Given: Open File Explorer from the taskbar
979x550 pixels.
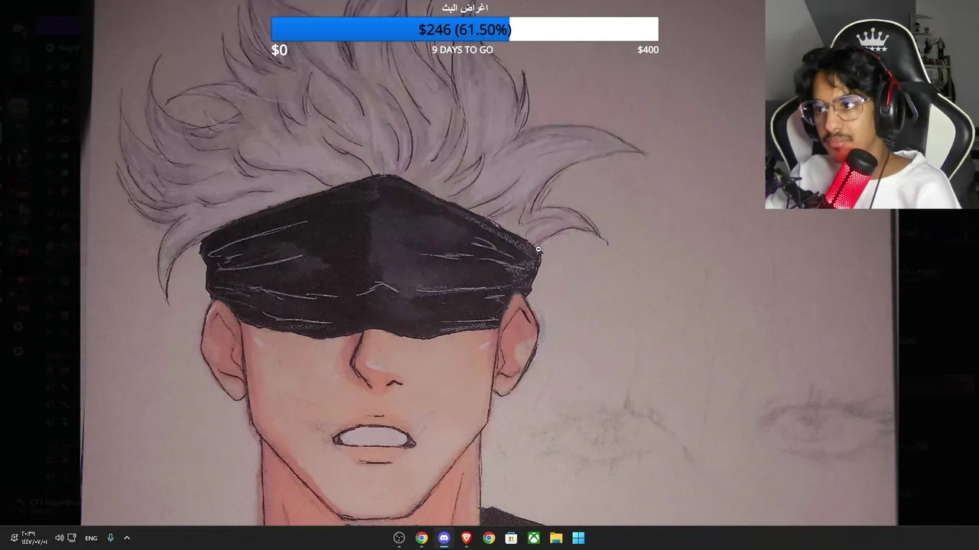Looking at the screenshot, I should 556,538.
